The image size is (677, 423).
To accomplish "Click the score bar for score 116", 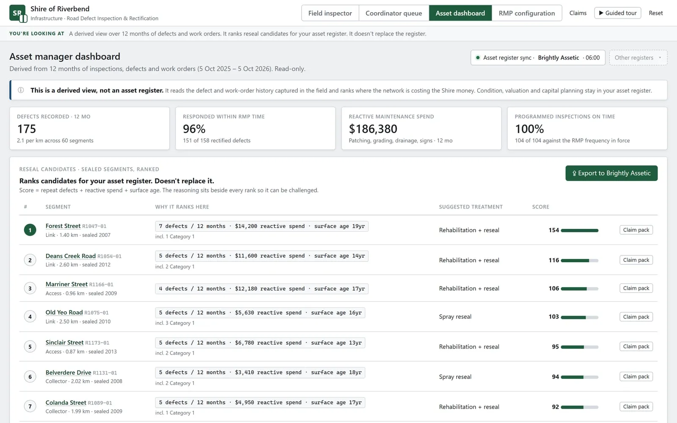I will 580,261.
